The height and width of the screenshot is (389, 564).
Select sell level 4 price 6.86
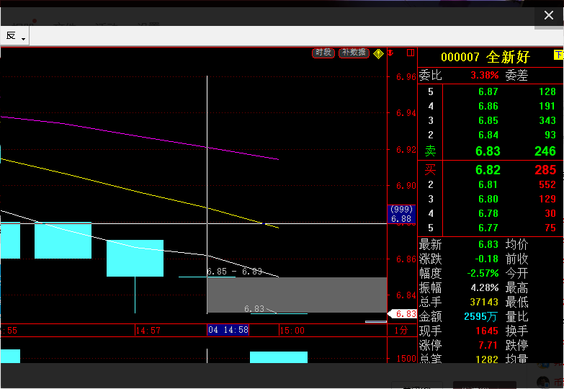[488, 106]
